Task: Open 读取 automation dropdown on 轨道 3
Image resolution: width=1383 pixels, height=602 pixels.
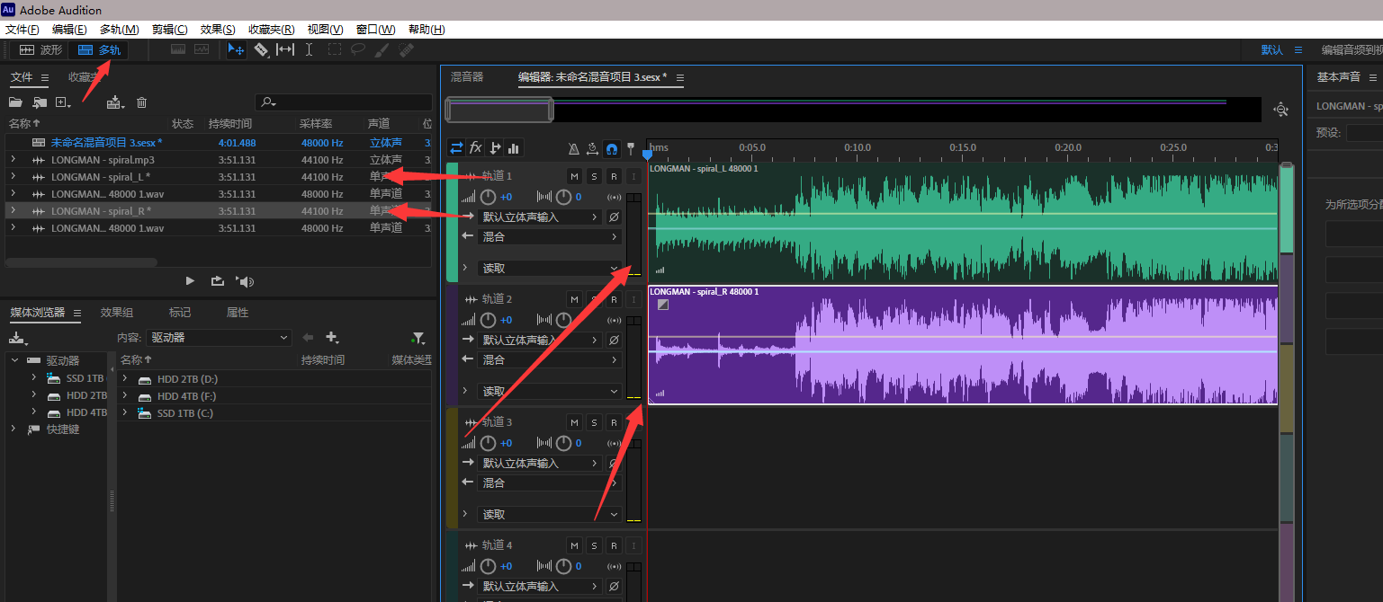Action: (550, 514)
